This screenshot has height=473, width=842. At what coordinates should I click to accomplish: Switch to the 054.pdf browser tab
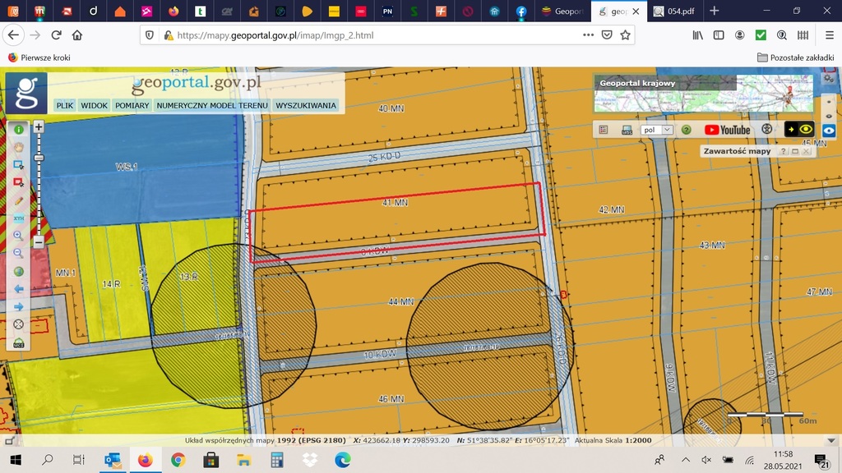[673, 11]
